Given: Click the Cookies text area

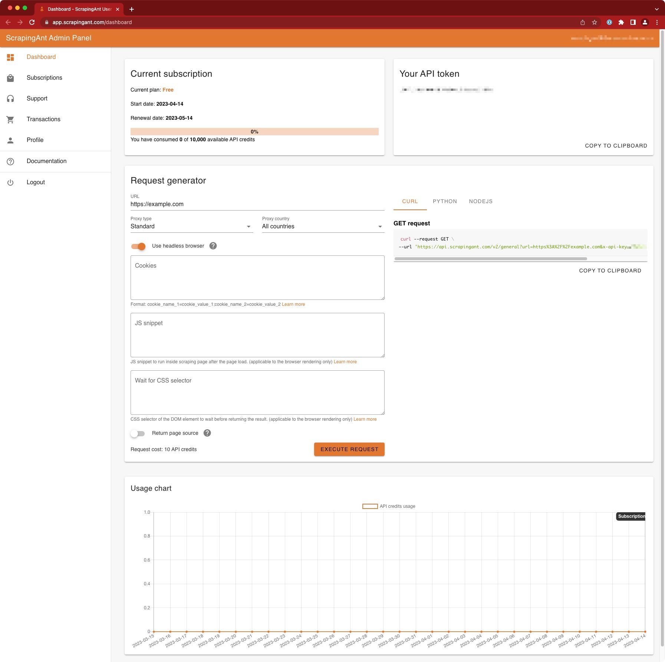Looking at the screenshot, I should (x=257, y=278).
